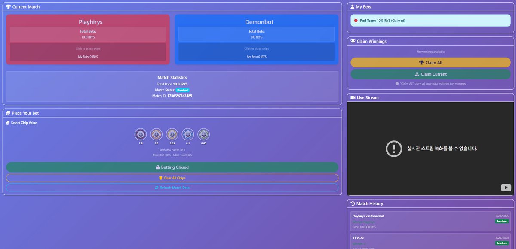Select the 0.5 chip
Image resolution: width=516 pixels, height=249 pixels.
coord(156,134)
